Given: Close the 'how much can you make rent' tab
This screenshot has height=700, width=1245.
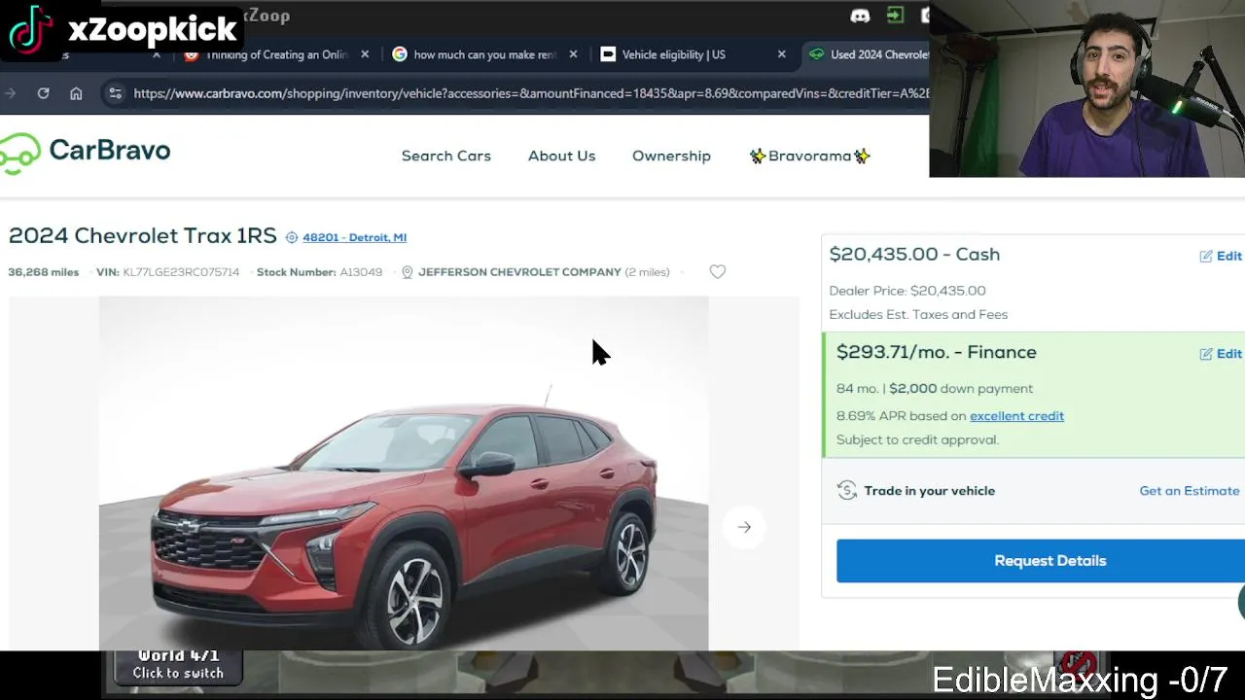Looking at the screenshot, I should point(573,54).
